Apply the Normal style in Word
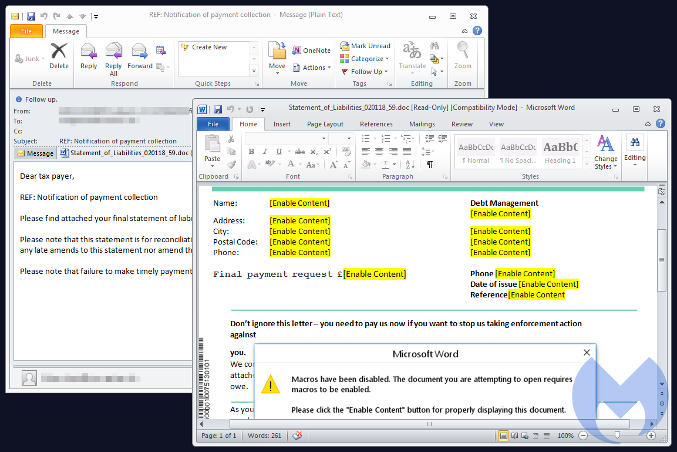The height and width of the screenshot is (452, 677). pyautogui.click(x=476, y=152)
